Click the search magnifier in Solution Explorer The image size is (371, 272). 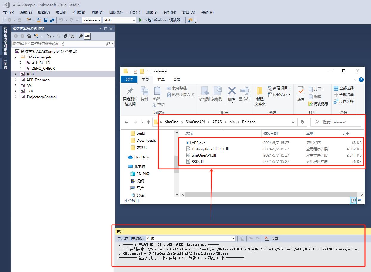(108, 44)
